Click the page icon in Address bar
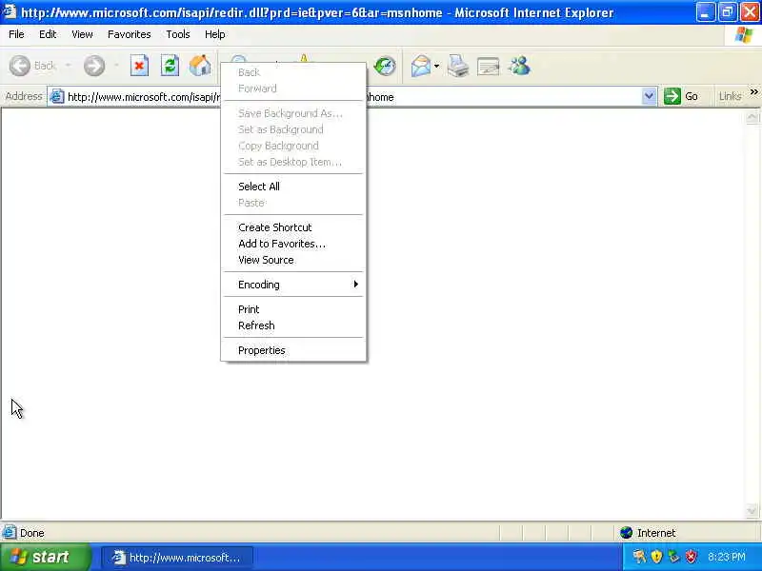 [x=57, y=97]
